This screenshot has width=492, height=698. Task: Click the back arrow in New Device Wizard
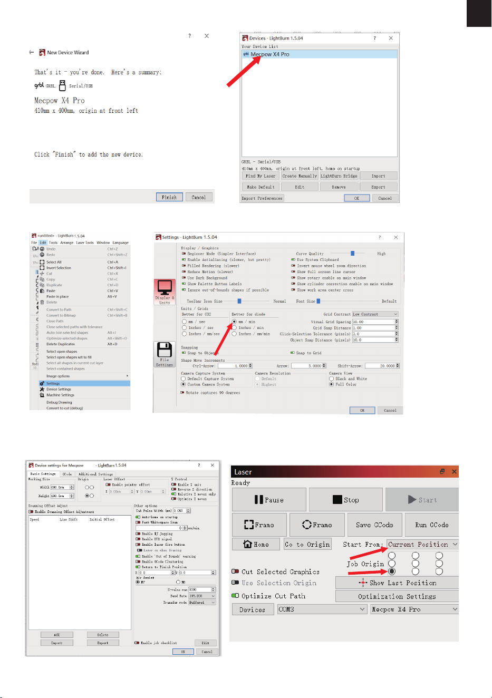pos(32,52)
